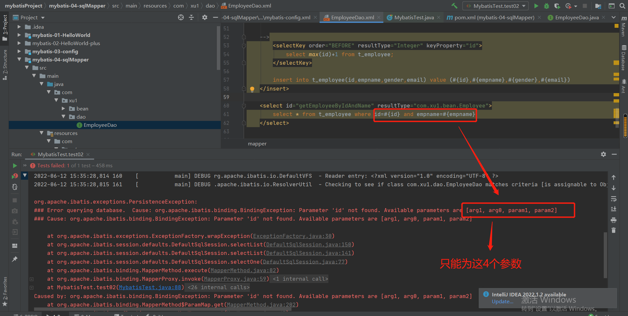
Task: Toggle the passed tests filter arrow in Run panel
Action: (25, 175)
